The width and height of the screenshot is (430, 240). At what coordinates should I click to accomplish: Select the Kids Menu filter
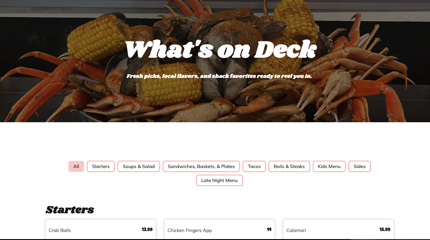[329, 166]
